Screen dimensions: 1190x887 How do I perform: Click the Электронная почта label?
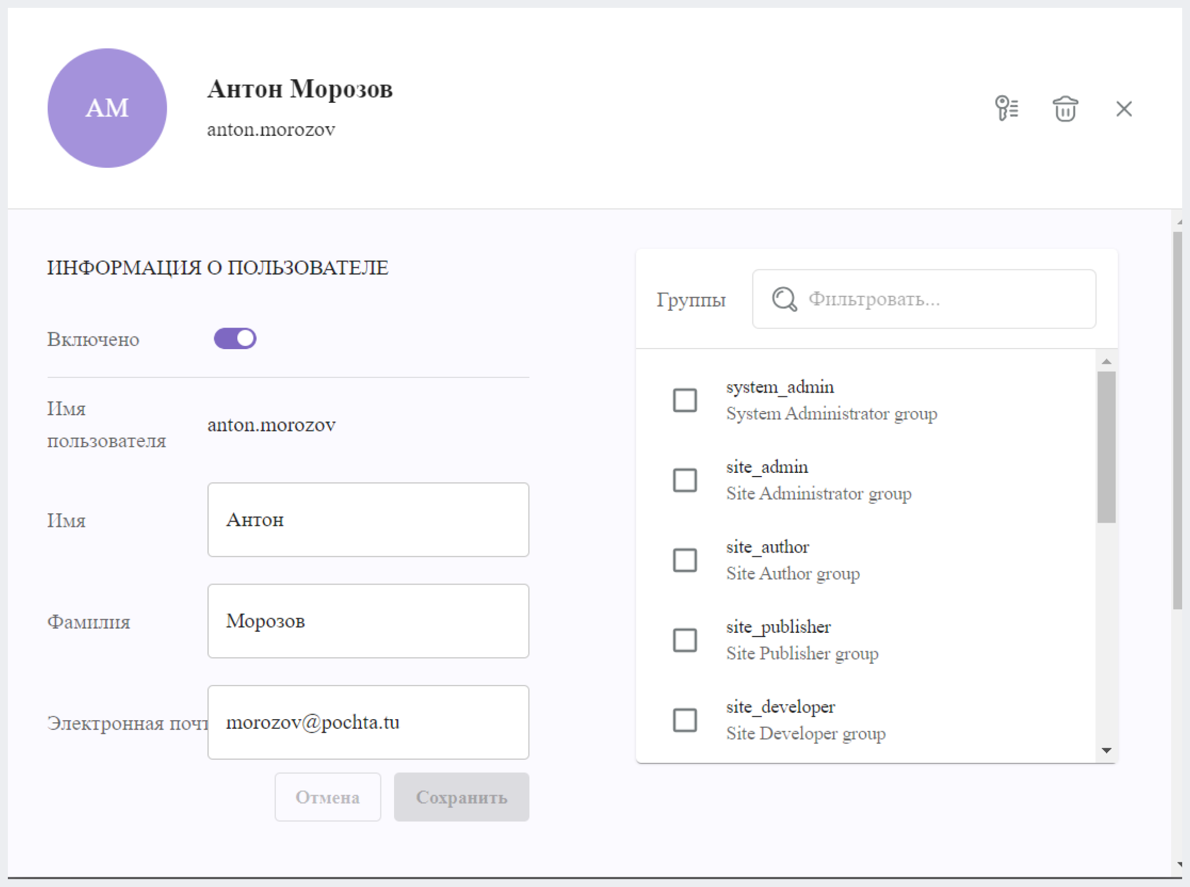(x=127, y=723)
